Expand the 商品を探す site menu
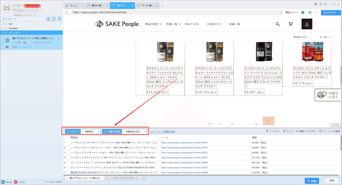342x185 pixels. click(153, 24)
